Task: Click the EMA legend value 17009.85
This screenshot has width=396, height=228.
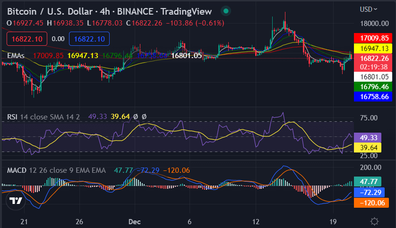Action: point(48,56)
